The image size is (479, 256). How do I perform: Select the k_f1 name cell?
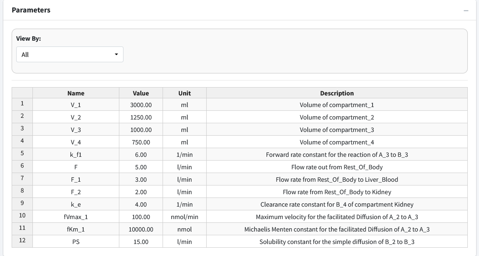76,154
